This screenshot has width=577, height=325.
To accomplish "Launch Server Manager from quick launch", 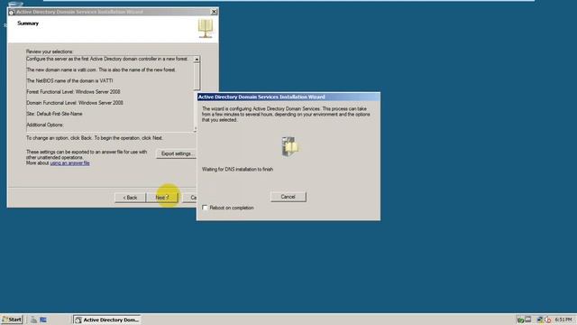I will pos(33,320).
